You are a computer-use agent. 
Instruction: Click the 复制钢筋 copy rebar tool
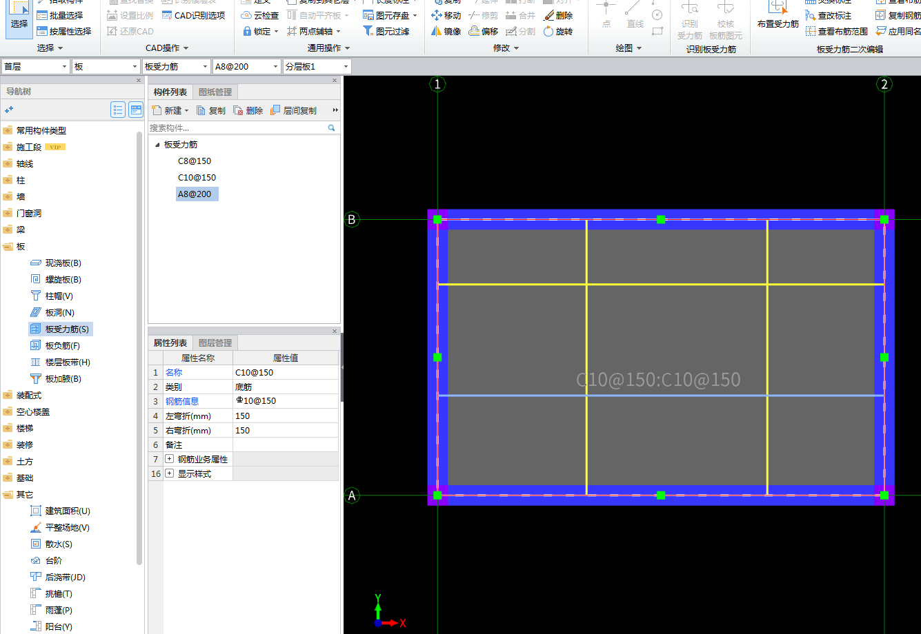point(899,15)
